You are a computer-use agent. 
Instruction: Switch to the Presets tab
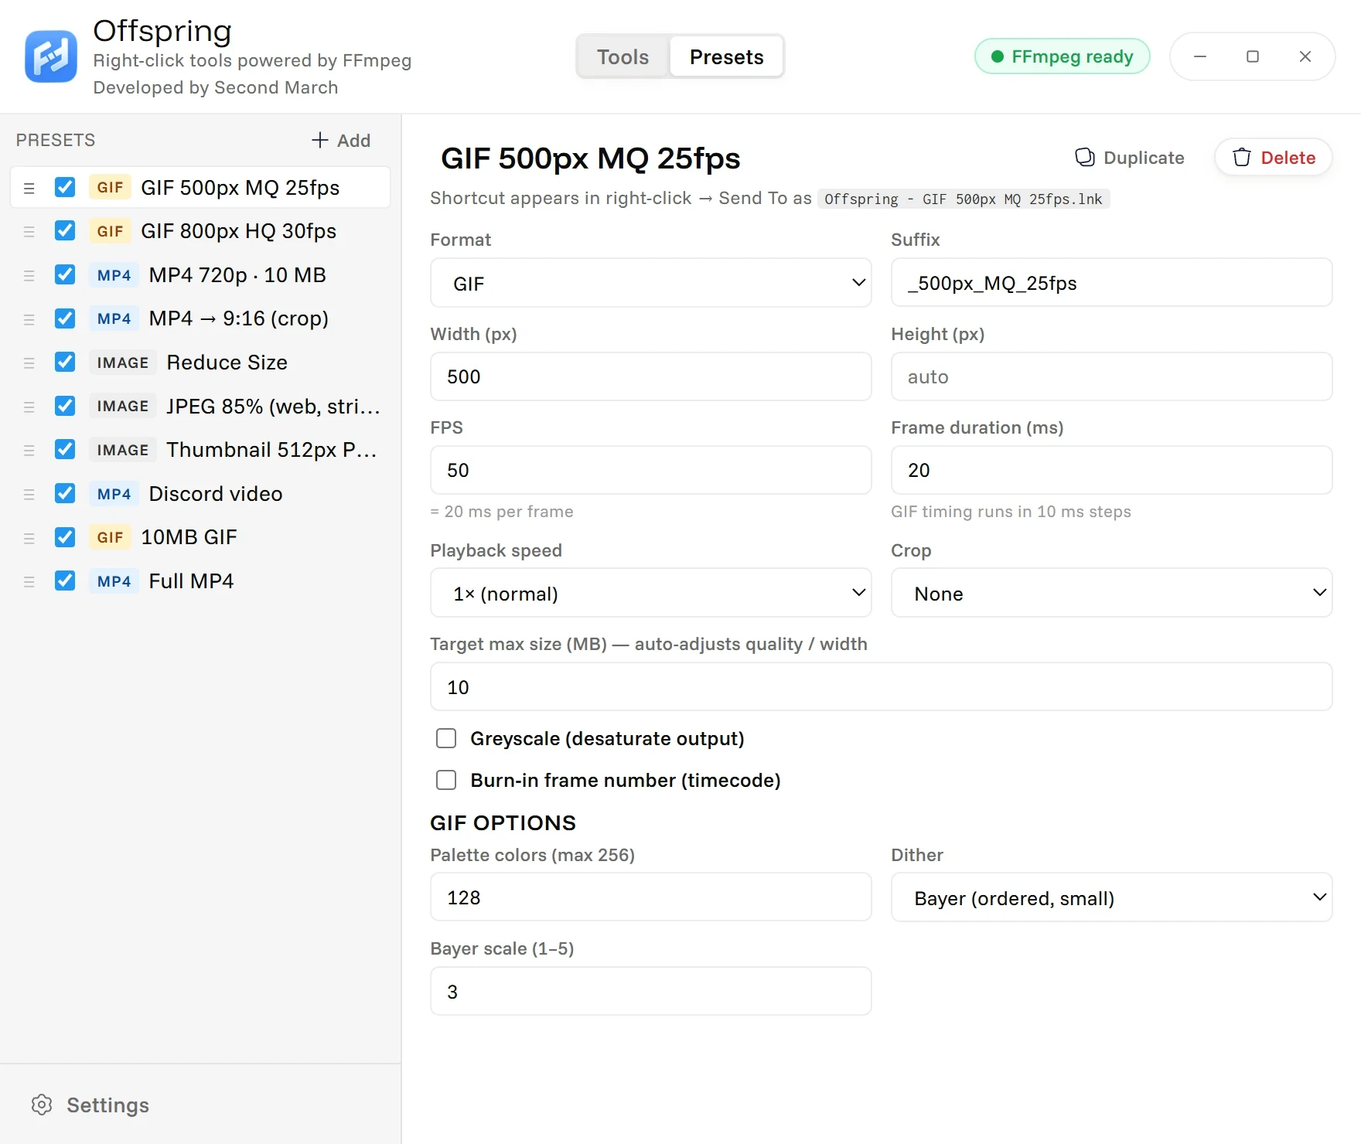(727, 56)
